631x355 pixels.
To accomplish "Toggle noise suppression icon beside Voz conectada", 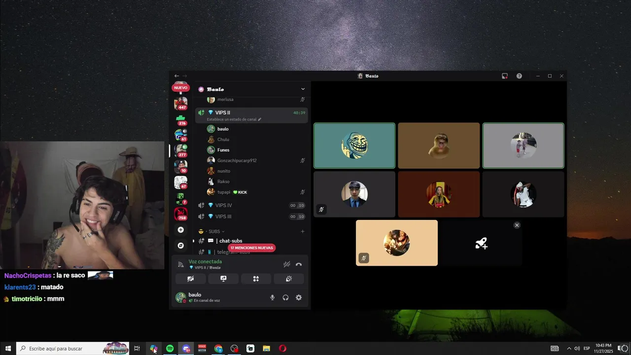I will pos(287,264).
